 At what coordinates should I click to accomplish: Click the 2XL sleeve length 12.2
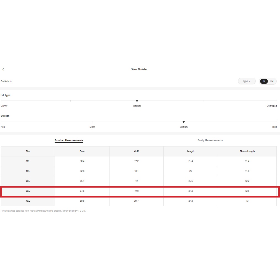pyautogui.click(x=247, y=181)
